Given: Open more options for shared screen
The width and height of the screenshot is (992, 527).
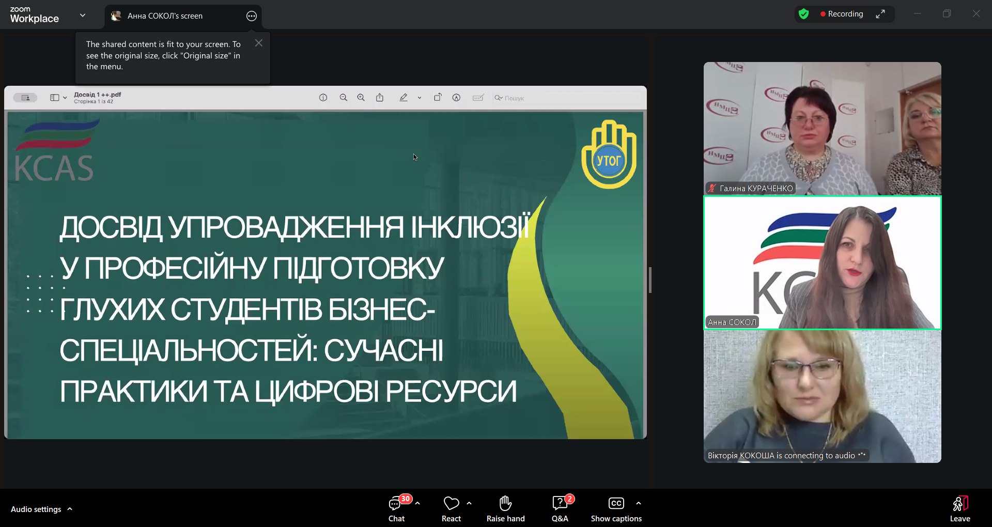Looking at the screenshot, I should [252, 16].
